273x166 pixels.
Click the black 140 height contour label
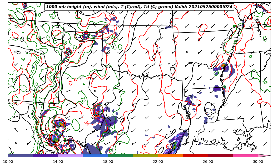[223, 45]
